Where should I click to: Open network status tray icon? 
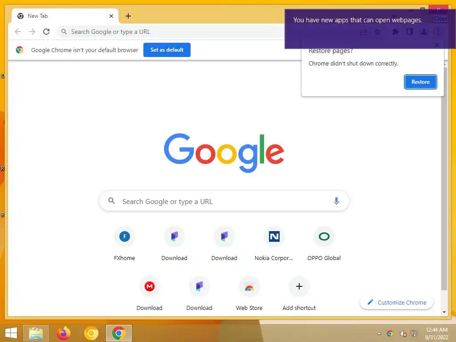coord(414,334)
